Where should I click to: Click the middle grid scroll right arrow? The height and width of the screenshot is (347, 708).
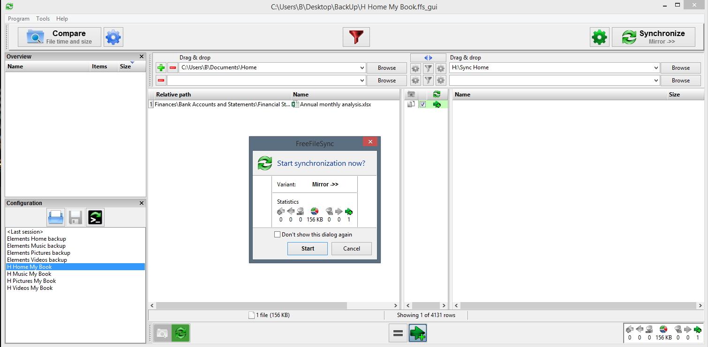tap(444, 305)
